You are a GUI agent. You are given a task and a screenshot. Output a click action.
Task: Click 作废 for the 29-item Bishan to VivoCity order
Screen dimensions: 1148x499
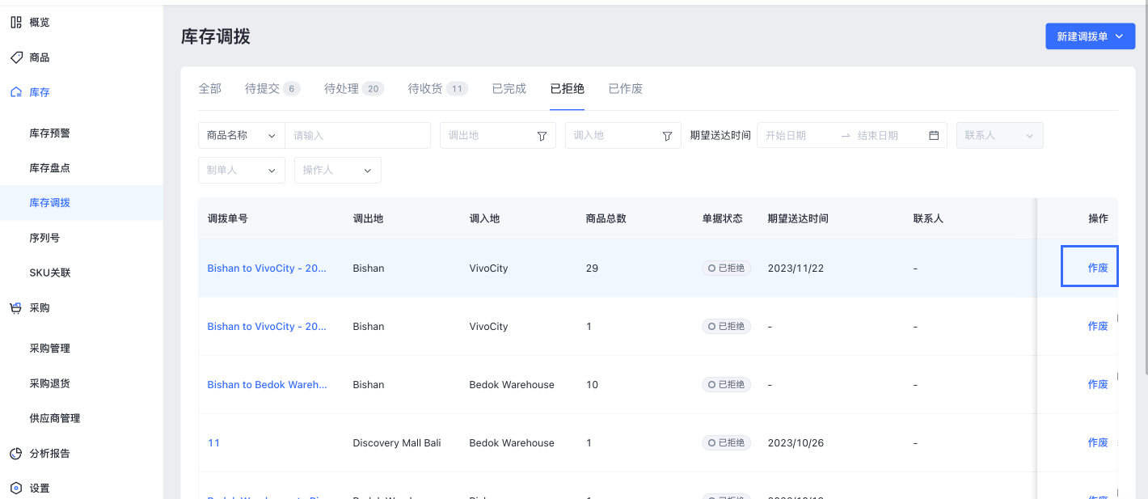1098,269
